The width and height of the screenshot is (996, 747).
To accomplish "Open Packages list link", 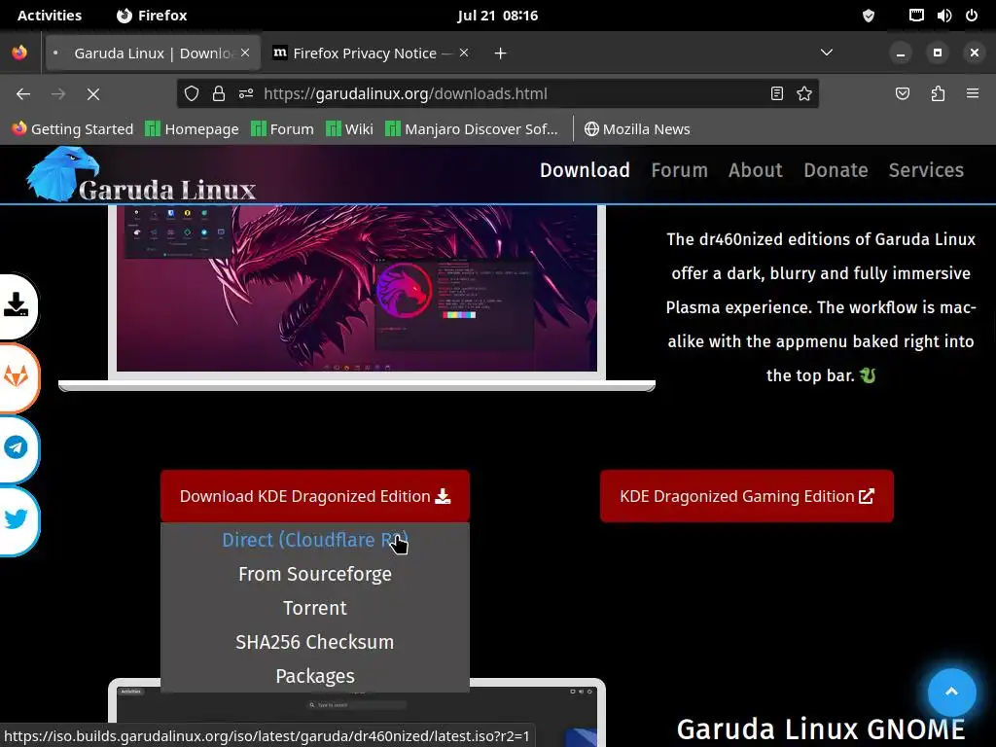I will coord(315,676).
